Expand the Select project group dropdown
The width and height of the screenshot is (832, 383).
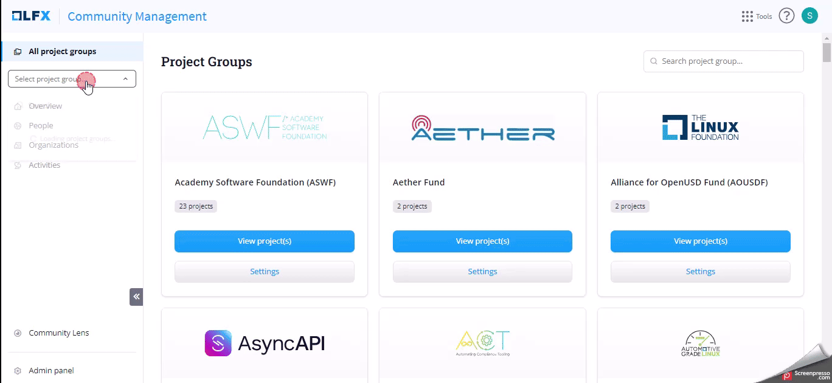tap(72, 79)
